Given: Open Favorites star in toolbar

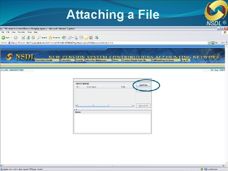Looking at the screenshot, I should [54, 38].
